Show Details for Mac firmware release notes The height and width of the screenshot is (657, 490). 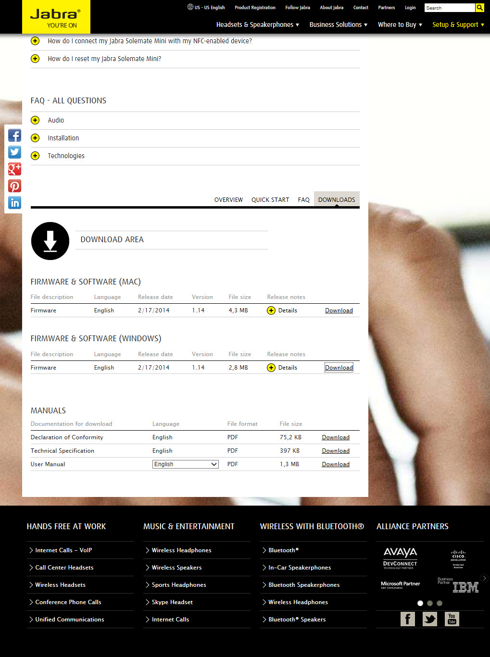click(x=282, y=310)
